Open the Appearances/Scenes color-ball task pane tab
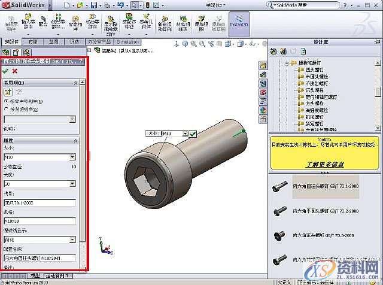 263,110
